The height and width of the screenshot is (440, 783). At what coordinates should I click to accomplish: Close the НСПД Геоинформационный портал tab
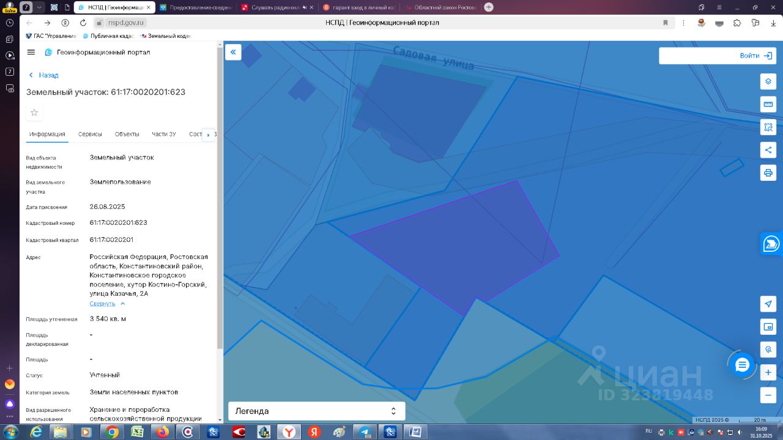pyautogui.click(x=149, y=7)
